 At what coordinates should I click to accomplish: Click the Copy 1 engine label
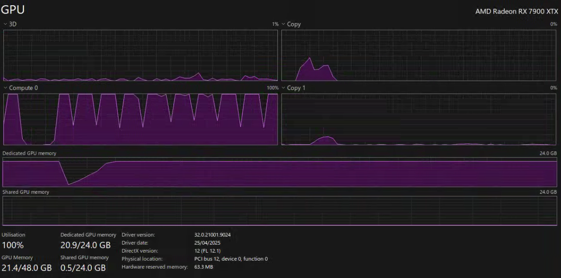coord(296,87)
